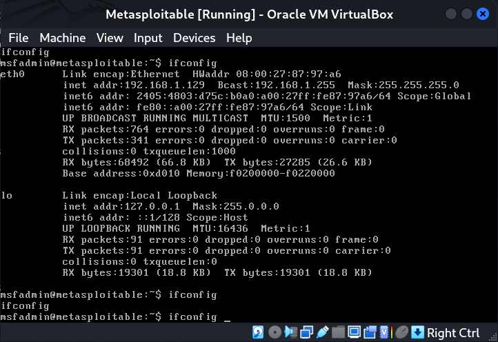498x342 pixels.
Task: Close the Metasploitable VM window
Action: [x=483, y=14]
